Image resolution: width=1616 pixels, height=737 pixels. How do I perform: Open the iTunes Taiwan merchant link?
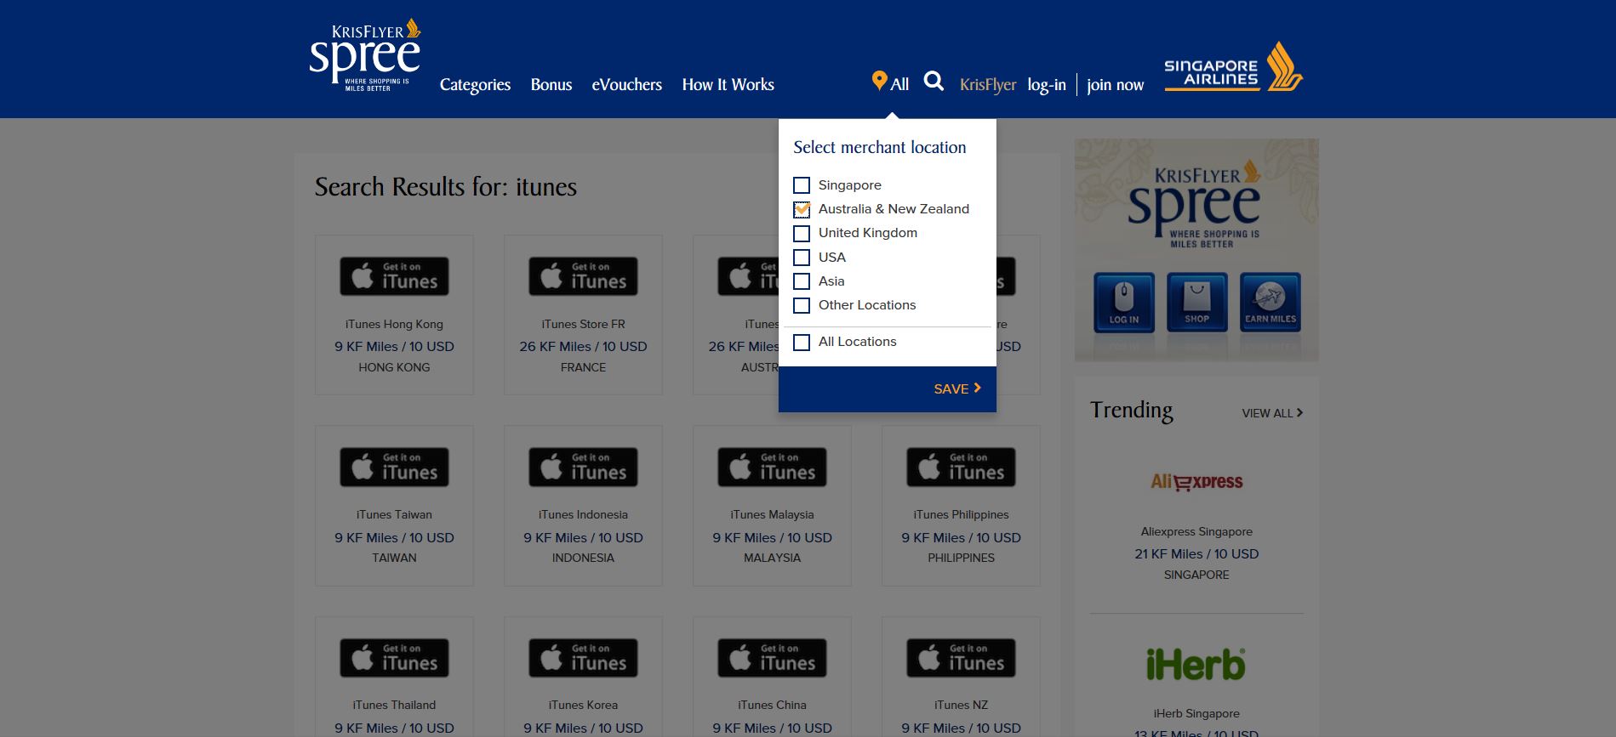pyautogui.click(x=394, y=514)
